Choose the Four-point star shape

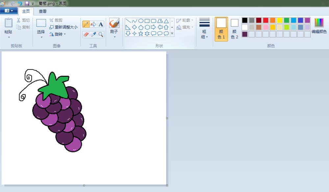pos(134,33)
